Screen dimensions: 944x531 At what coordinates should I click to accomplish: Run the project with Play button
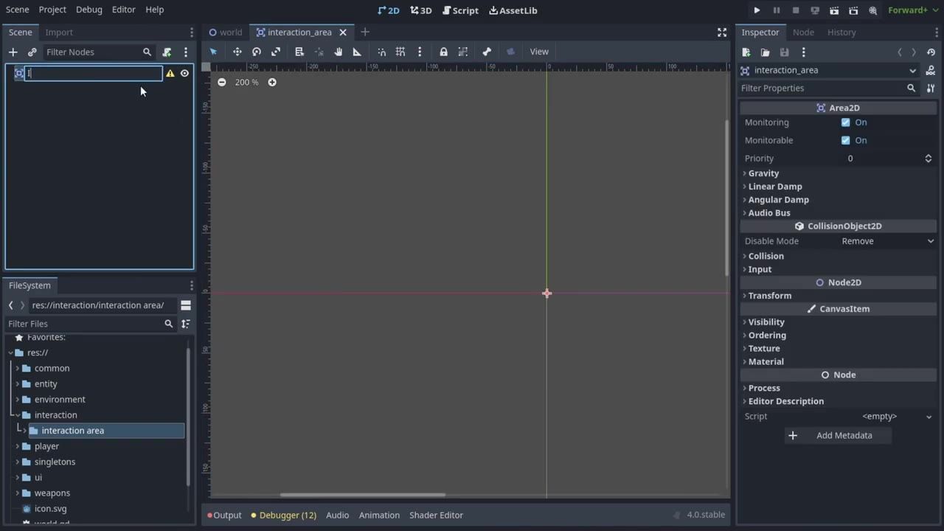(757, 10)
